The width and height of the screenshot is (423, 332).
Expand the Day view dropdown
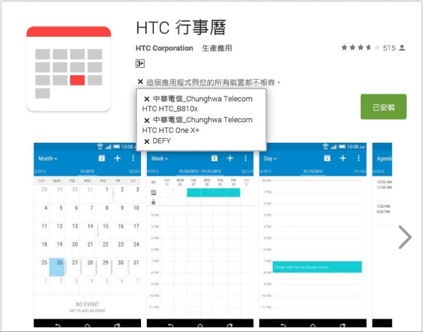(270, 159)
